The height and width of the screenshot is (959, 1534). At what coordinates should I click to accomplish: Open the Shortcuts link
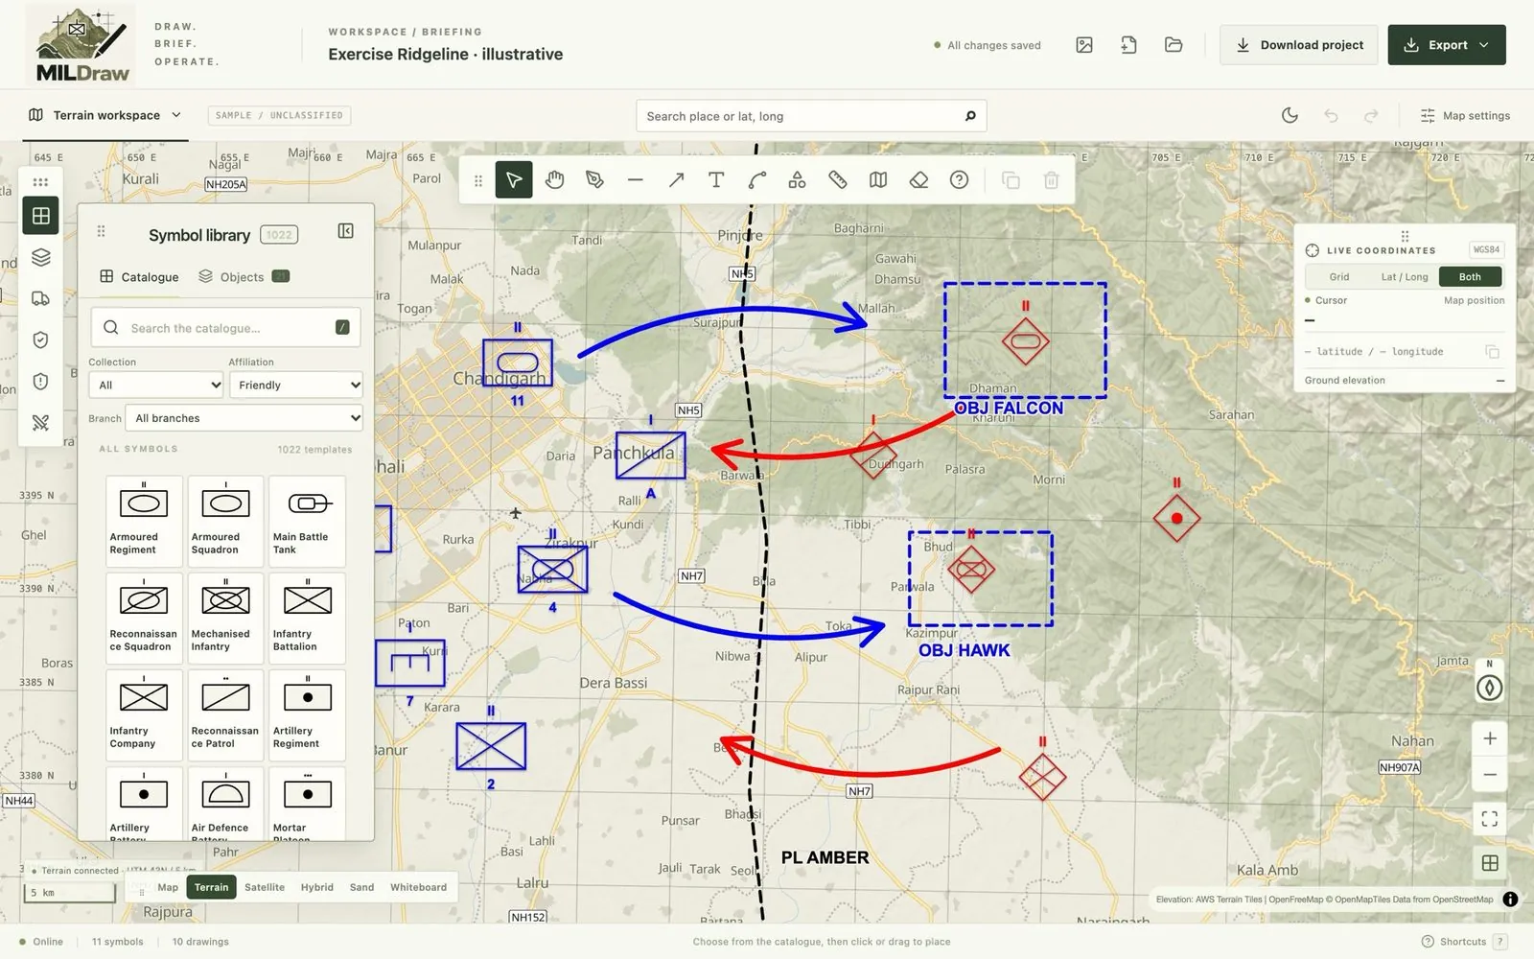coord(1464,942)
